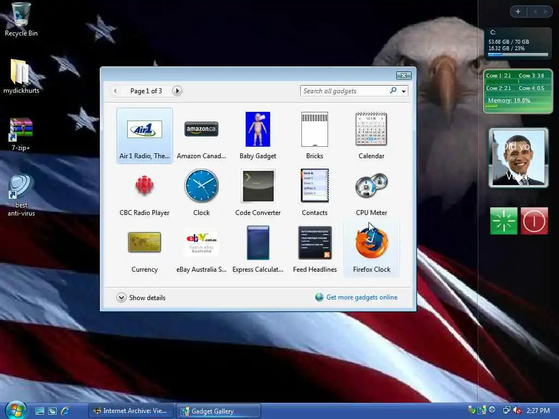Screen dimensions: 559x419
Task: Click the green sidebar gadget button
Action: (504, 221)
